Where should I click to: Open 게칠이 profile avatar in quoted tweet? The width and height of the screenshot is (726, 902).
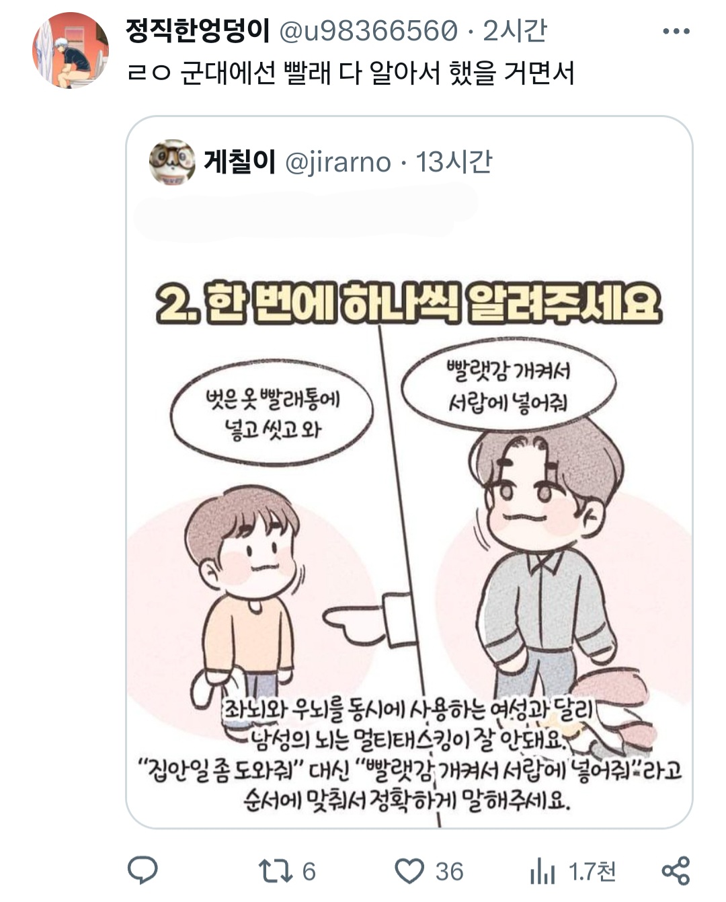(172, 162)
